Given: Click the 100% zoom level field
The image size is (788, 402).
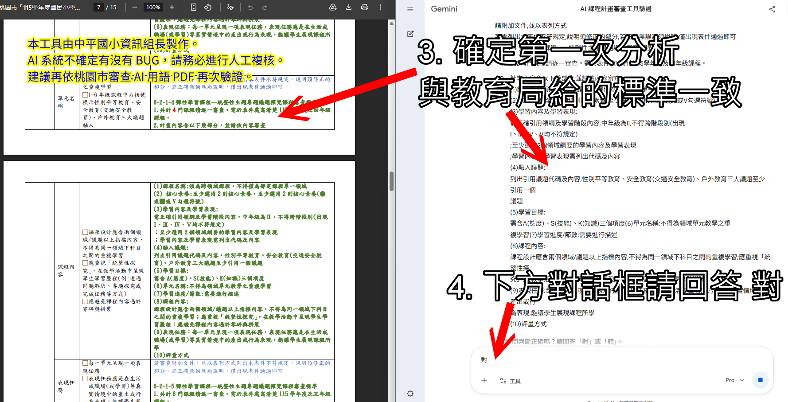Looking at the screenshot, I should pos(153,7).
